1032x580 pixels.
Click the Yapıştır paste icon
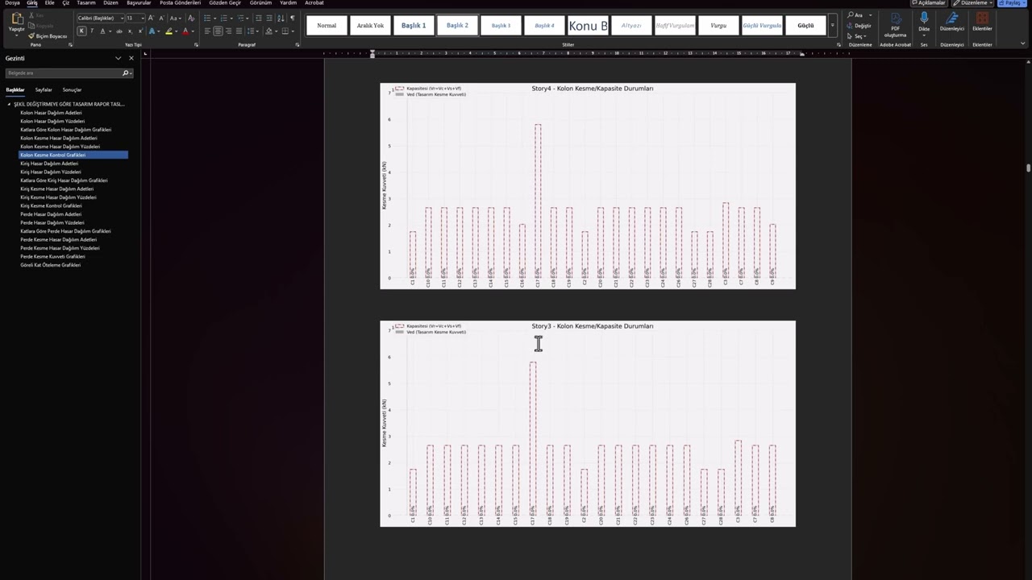coord(16,19)
